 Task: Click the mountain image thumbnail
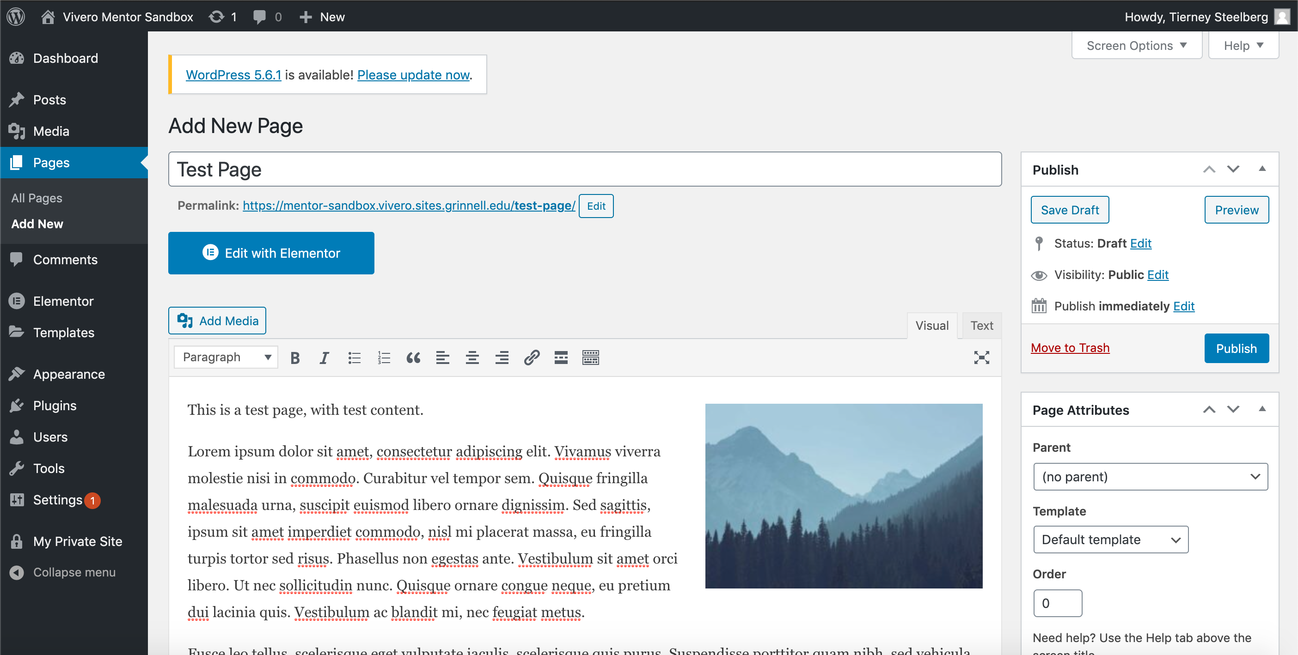click(844, 495)
